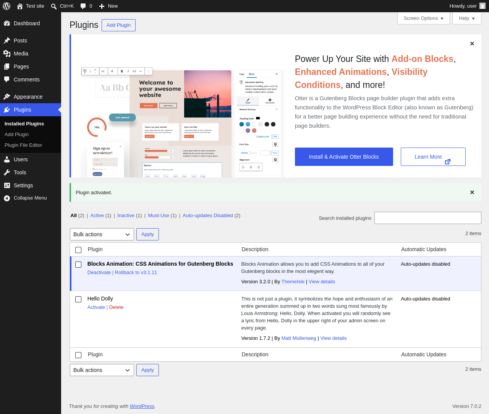Expand the Screen Options panel

click(x=424, y=18)
